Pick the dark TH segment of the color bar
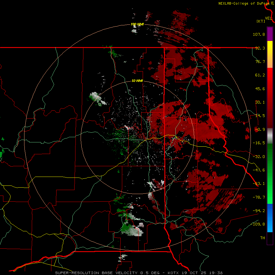 click(270, 238)
